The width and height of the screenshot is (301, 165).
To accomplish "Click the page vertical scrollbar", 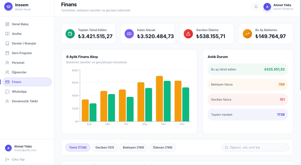I will pos(300,45).
